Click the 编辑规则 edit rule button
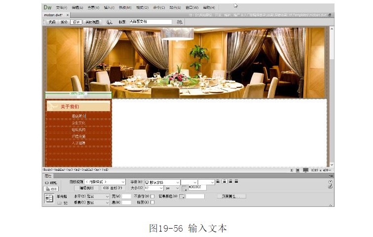The image size is (373, 237). click(86, 188)
